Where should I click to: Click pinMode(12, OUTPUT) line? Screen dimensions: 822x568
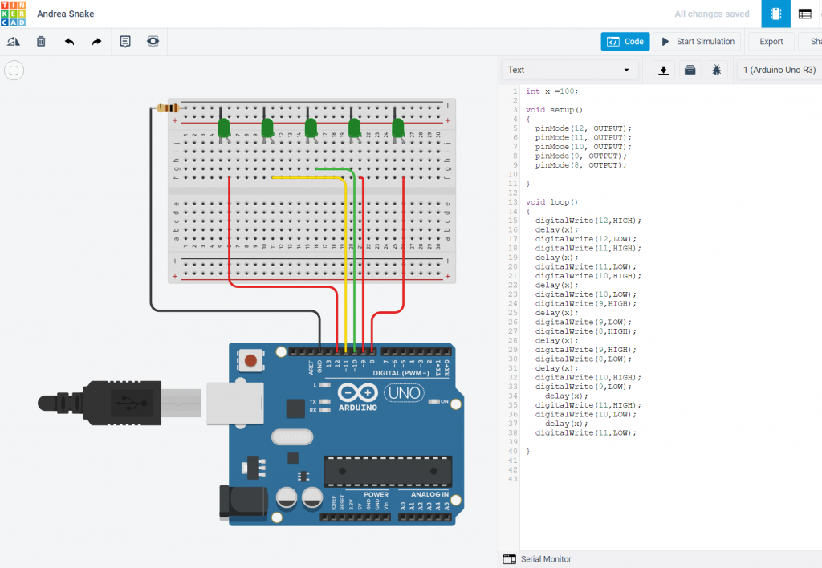[x=583, y=128]
